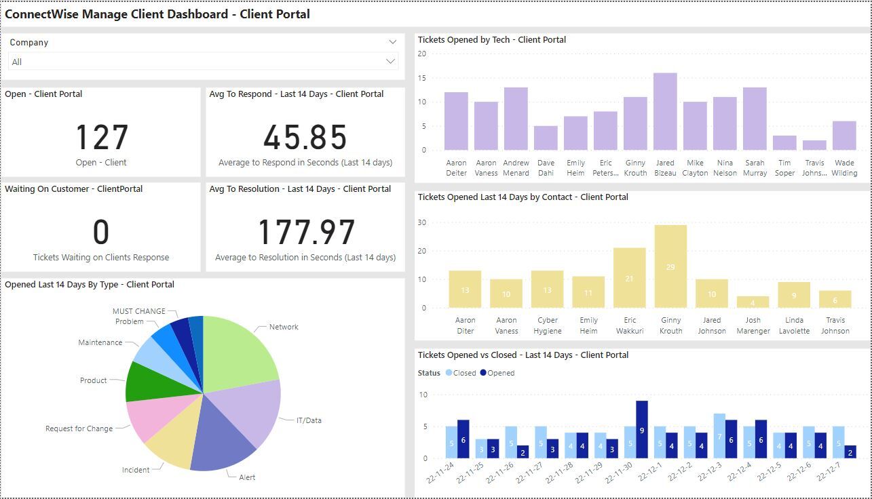Viewport: 872px width, 499px height.
Task: Click the Network pie label
Action: coord(284,327)
